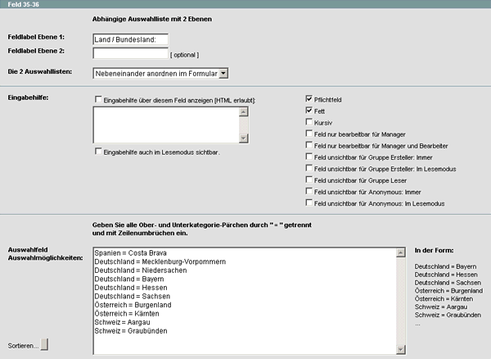Click the Eingabehilfe textarea scroll down arrow
Viewport: 491px width, 359px height.
244,139
